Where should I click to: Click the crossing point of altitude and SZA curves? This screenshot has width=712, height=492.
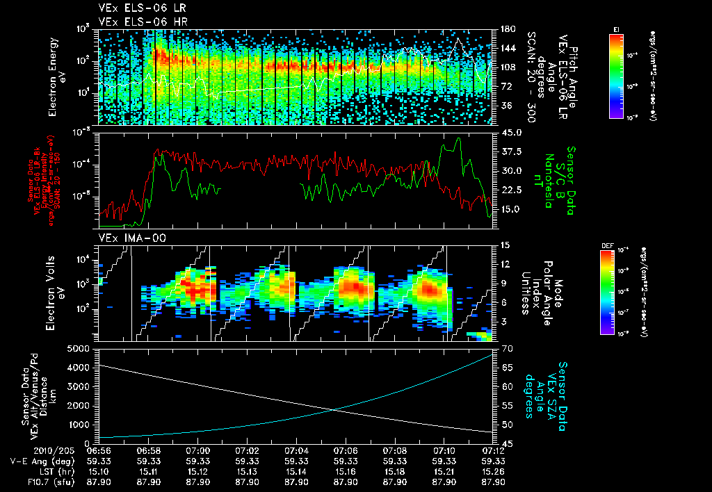pyautogui.click(x=334, y=410)
